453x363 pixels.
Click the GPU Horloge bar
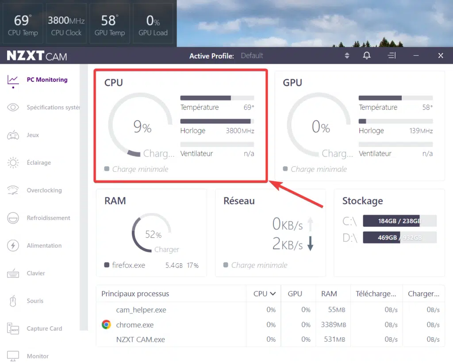(395, 121)
